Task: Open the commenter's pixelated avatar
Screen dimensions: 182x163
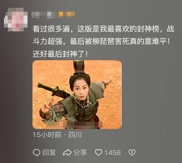Action: click(16, 20)
